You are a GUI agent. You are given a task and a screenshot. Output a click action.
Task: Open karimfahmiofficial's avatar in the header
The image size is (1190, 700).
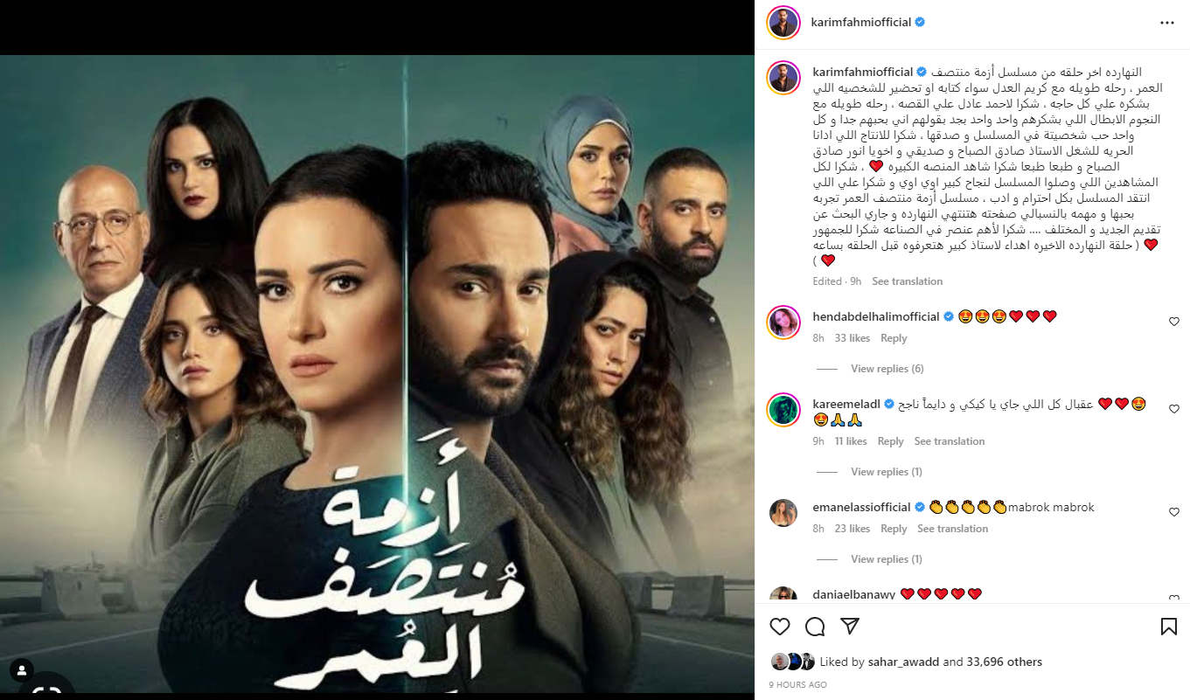783,23
